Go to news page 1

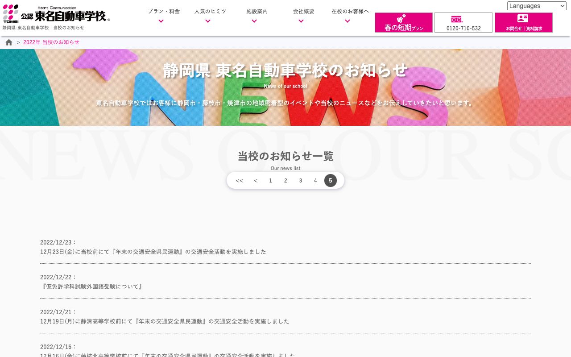click(270, 180)
